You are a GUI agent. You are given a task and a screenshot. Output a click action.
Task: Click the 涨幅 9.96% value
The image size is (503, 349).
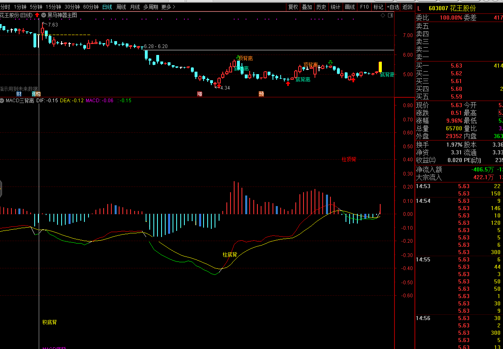coord(454,121)
